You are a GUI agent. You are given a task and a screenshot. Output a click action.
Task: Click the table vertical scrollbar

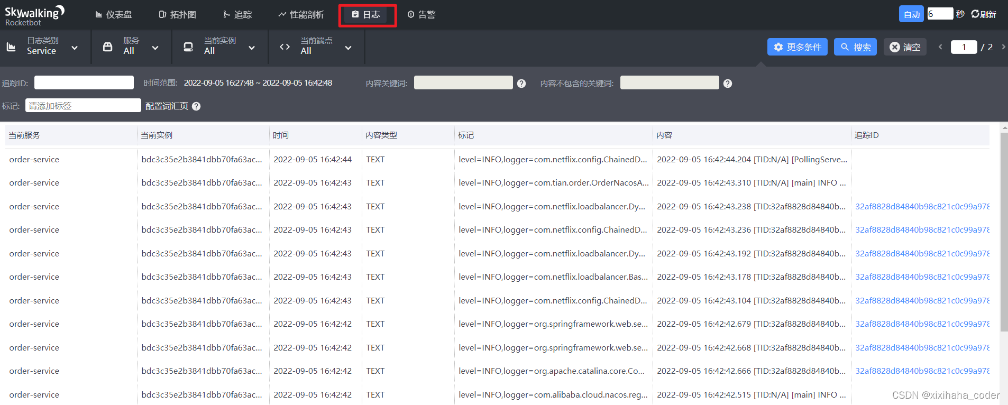[1004, 232]
